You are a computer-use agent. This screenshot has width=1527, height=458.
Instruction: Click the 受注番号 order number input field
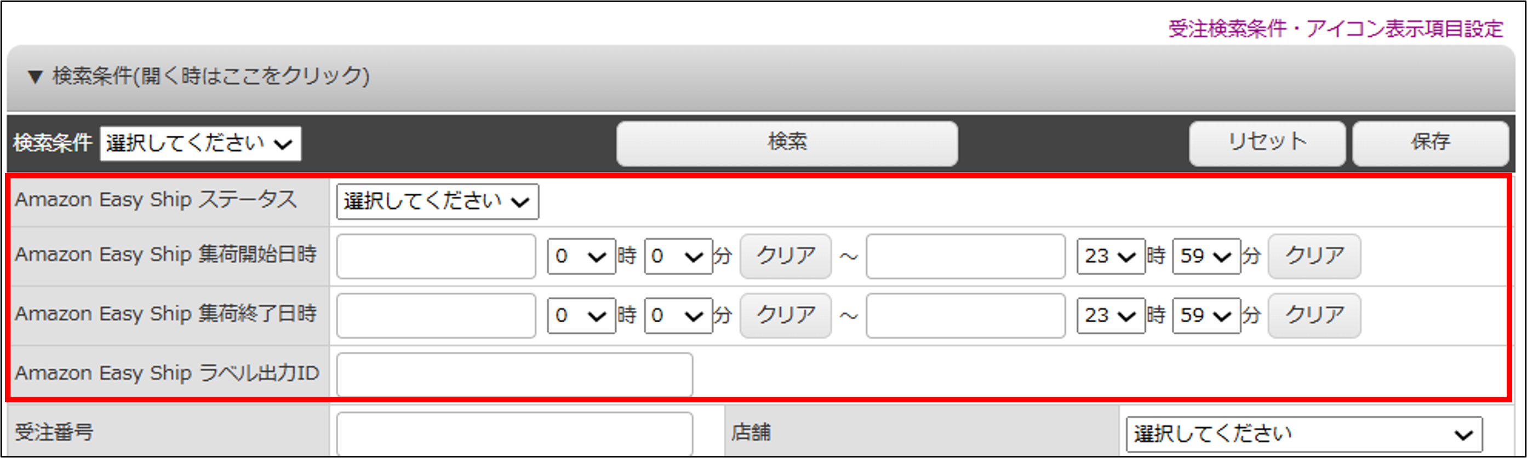(514, 433)
